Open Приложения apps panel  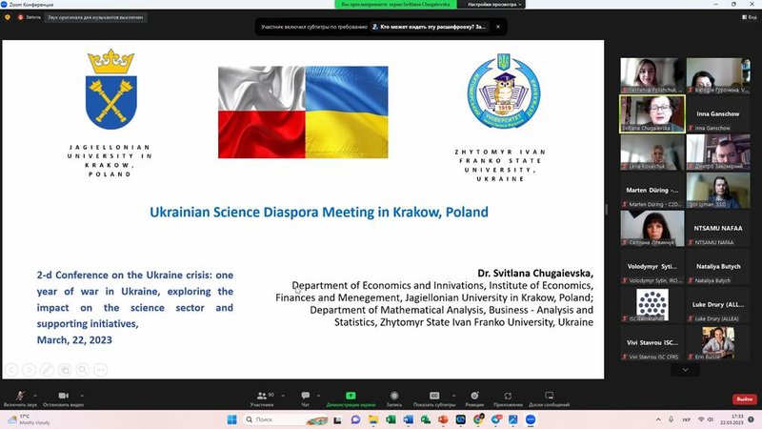(x=508, y=398)
